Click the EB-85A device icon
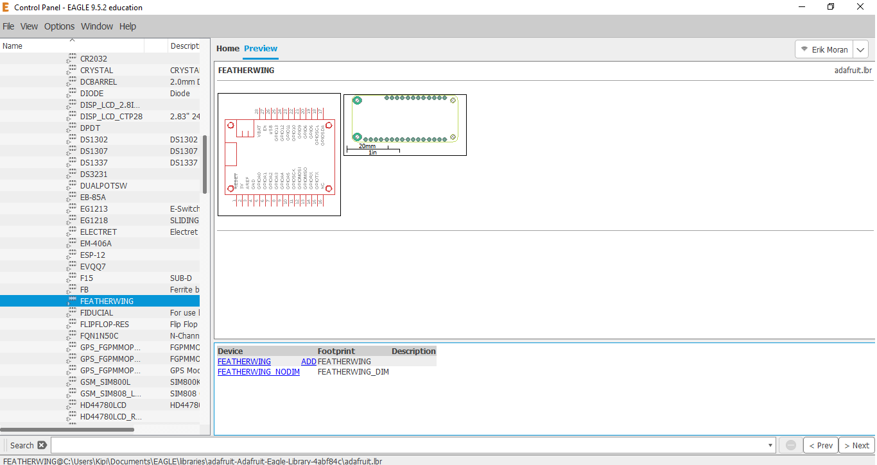The image size is (877, 465). pyautogui.click(x=71, y=197)
